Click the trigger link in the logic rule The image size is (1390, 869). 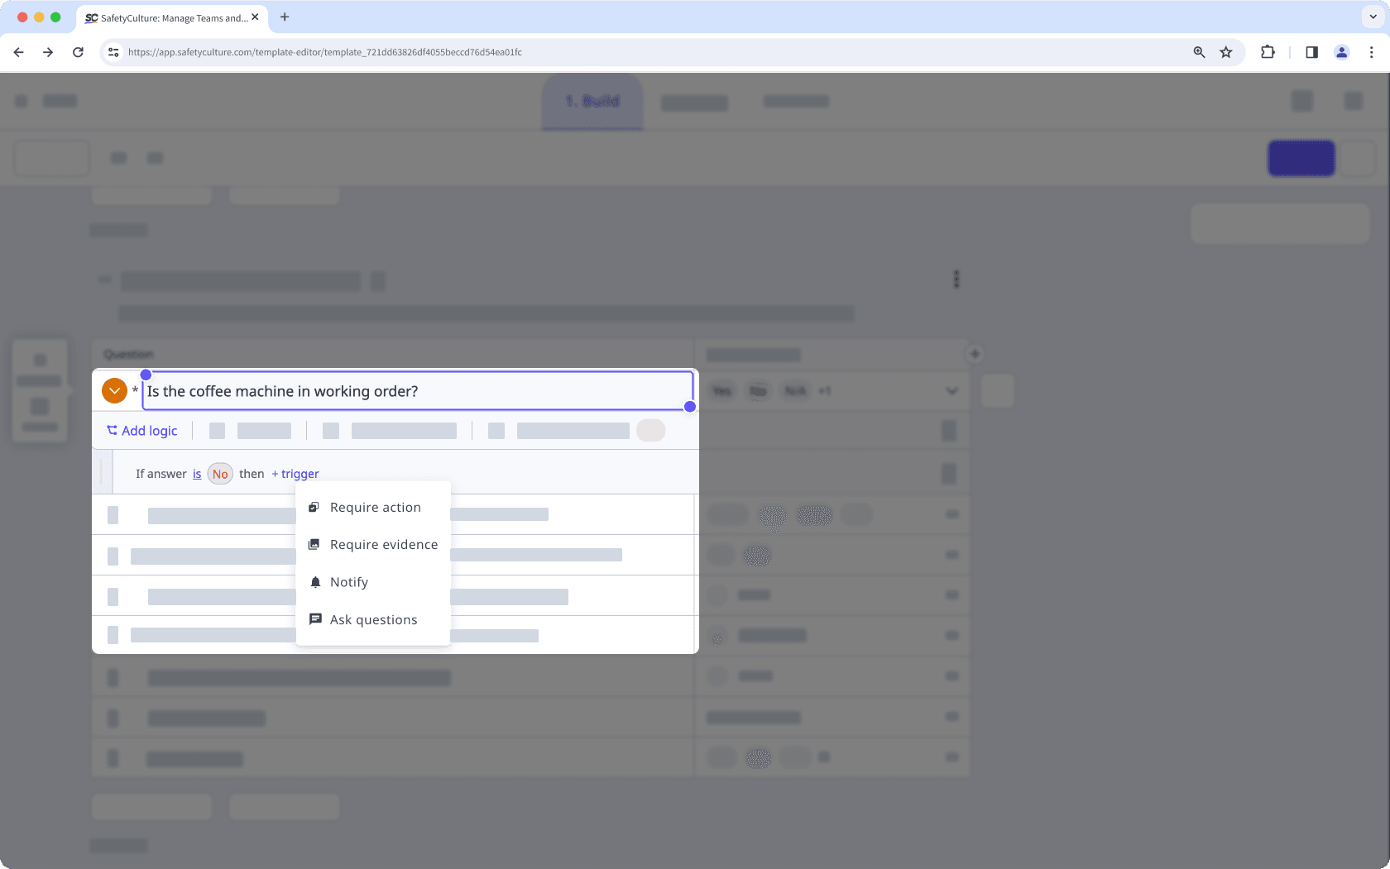pyautogui.click(x=295, y=473)
